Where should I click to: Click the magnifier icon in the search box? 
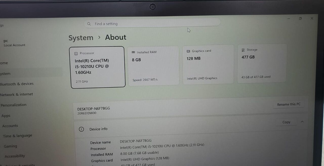click(x=89, y=24)
